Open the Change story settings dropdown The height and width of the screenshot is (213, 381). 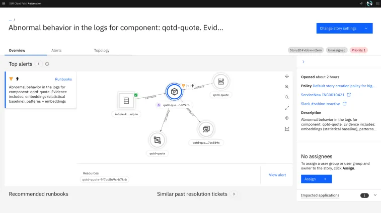(344, 29)
